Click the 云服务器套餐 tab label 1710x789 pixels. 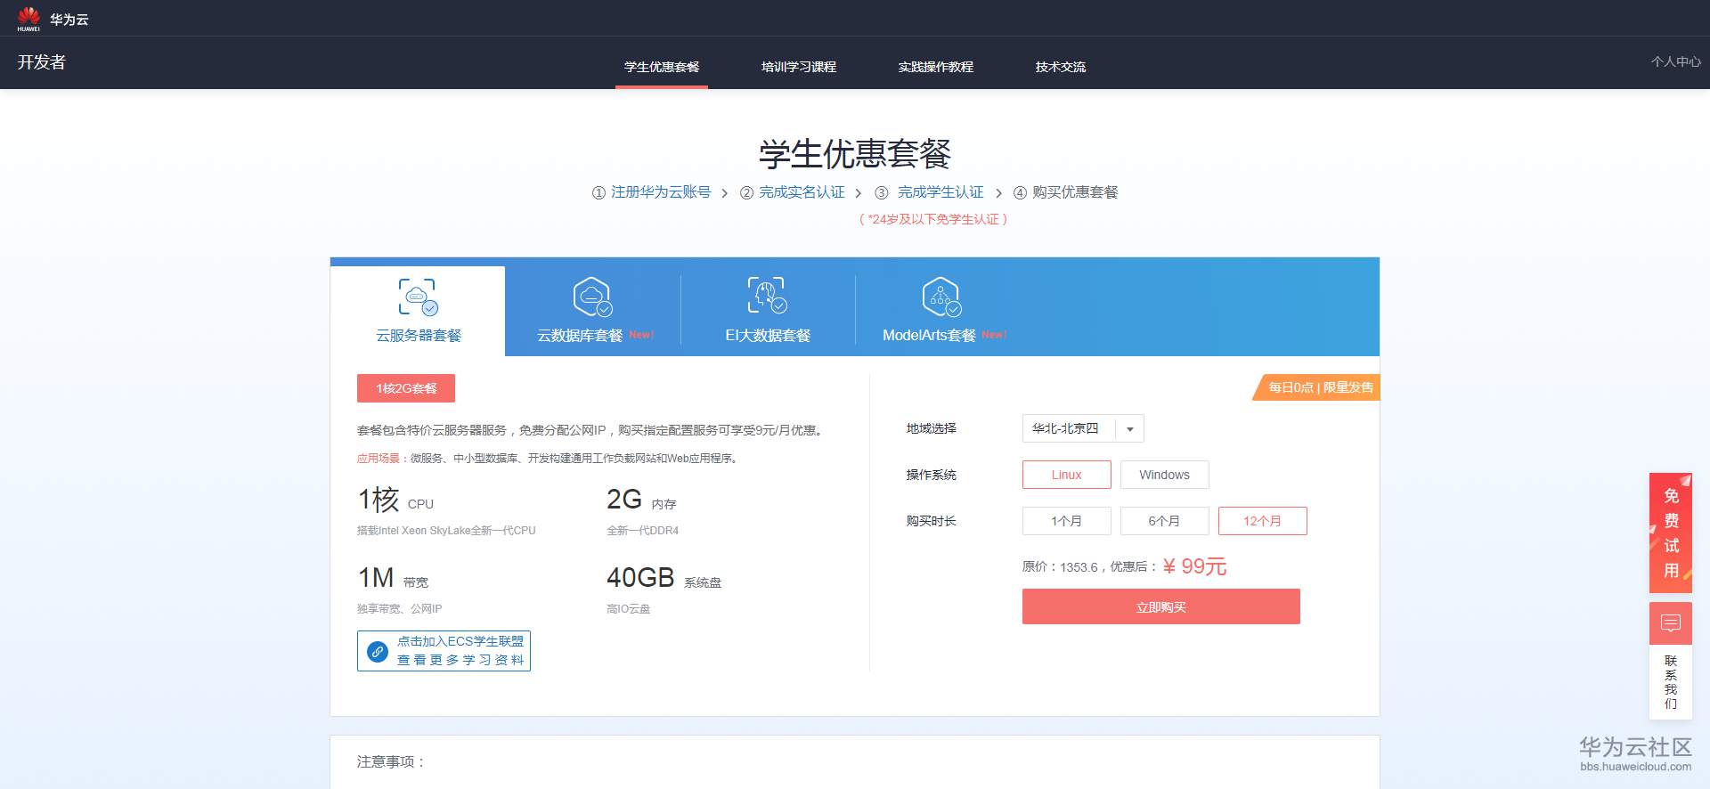point(419,336)
